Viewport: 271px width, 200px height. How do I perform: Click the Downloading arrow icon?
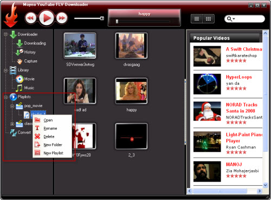(x=20, y=43)
